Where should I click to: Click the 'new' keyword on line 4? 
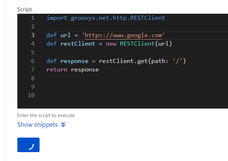(x=111, y=44)
